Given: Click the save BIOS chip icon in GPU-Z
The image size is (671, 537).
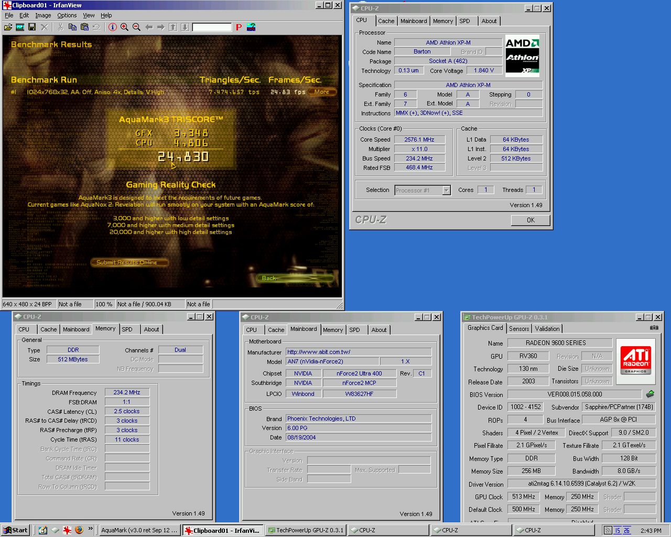Looking at the screenshot, I should pyautogui.click(x=651, y=394).
